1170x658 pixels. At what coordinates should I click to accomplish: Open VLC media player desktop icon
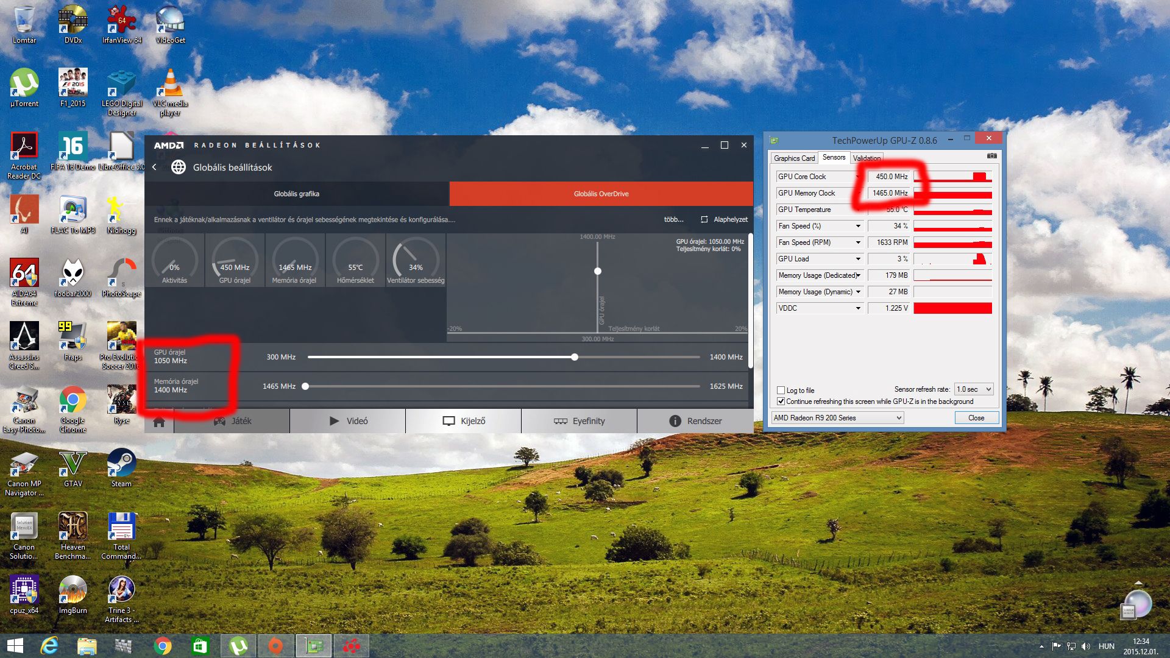171,93
